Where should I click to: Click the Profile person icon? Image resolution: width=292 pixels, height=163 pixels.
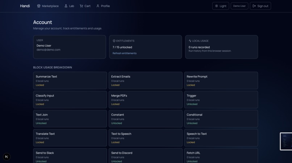[x=98, y=6]
